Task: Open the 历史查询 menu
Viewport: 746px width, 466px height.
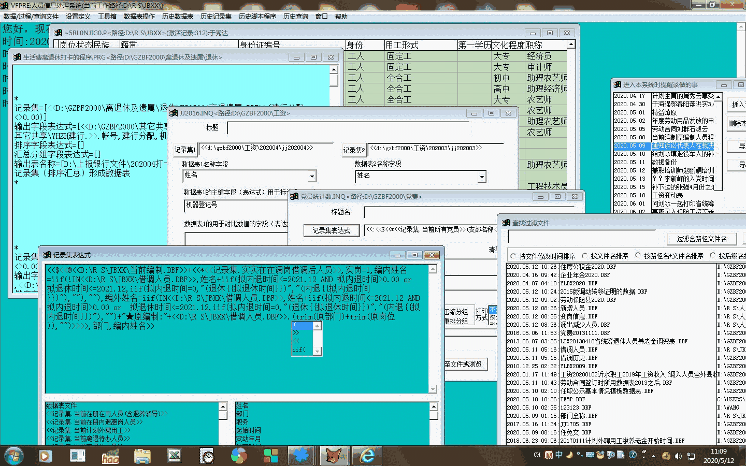Action: tap(295, 17)
